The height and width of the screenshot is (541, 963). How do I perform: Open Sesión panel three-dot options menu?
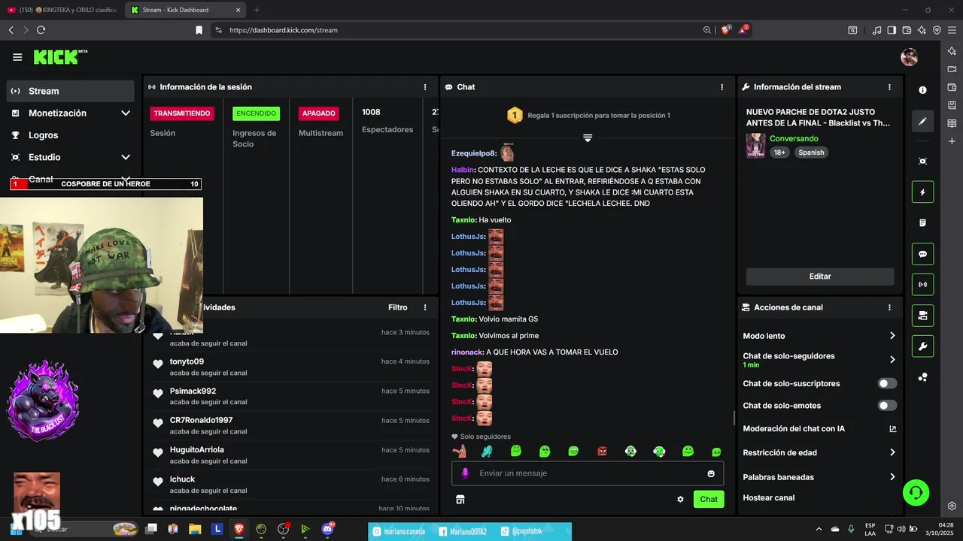425,87
